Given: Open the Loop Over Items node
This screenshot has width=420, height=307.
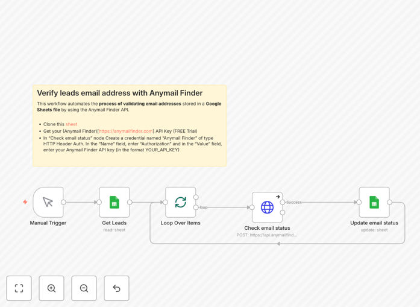Looking at the screenshot, I should (x=181, y=202).
